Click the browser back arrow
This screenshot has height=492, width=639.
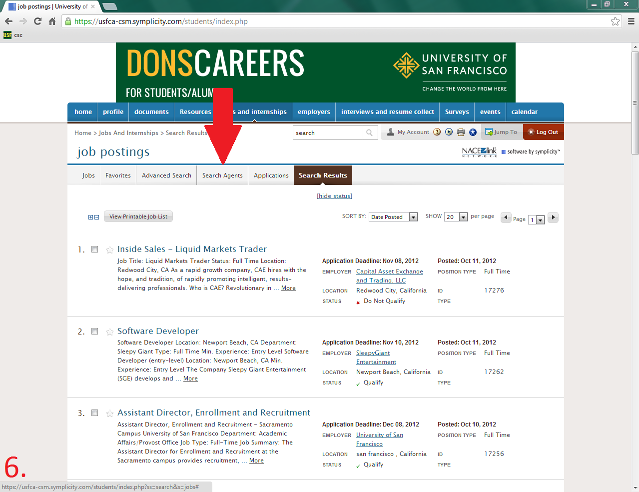(8, 21)
